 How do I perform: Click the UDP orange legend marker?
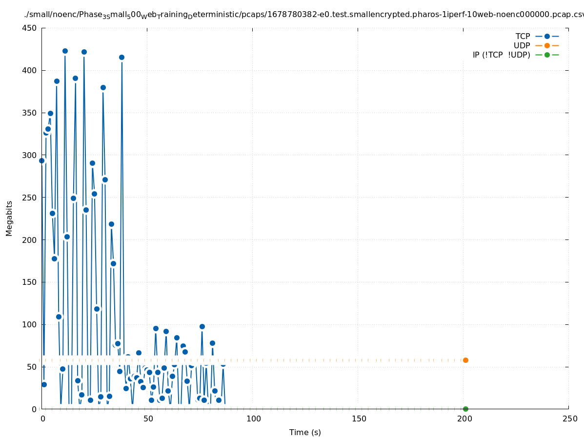click(x=547, y=45)
